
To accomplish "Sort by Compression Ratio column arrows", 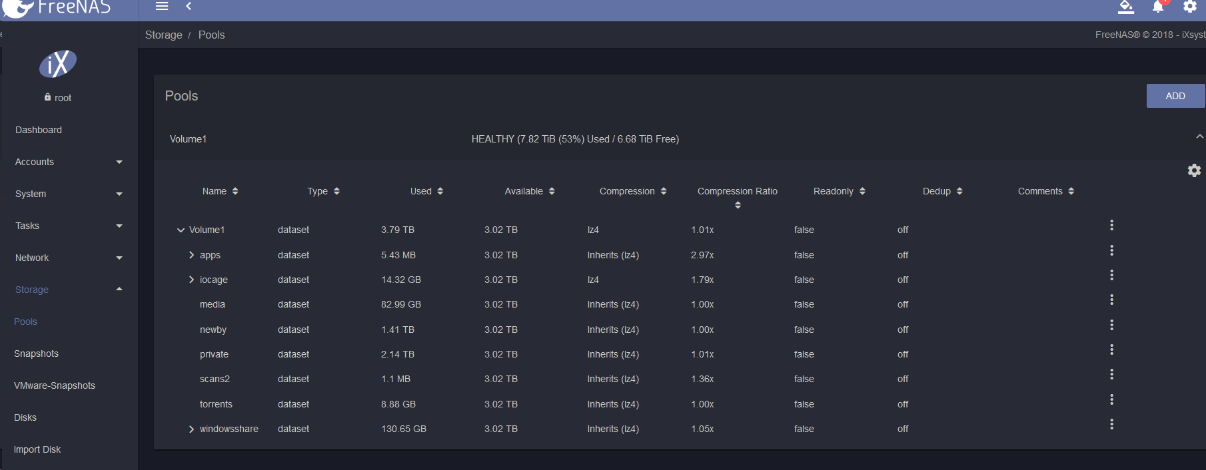I will coord(738,205).
